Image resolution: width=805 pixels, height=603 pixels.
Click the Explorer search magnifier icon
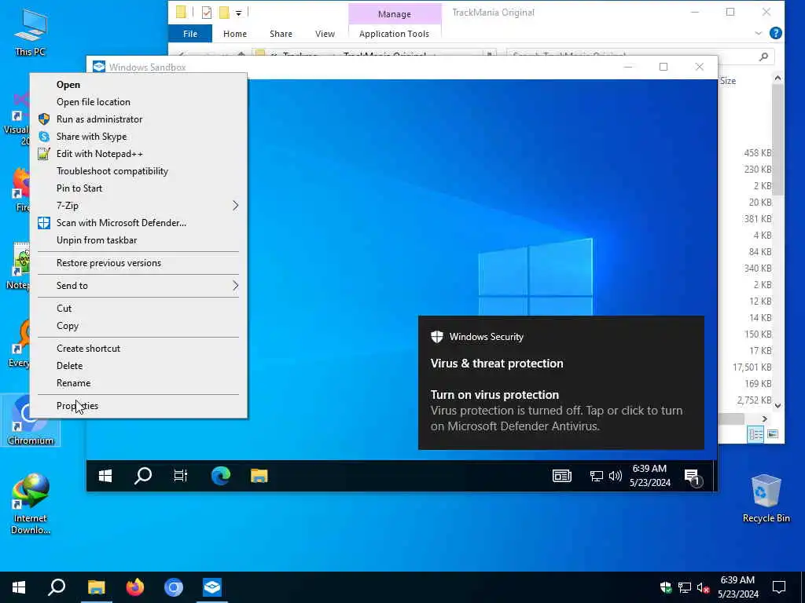coord(763,57)
